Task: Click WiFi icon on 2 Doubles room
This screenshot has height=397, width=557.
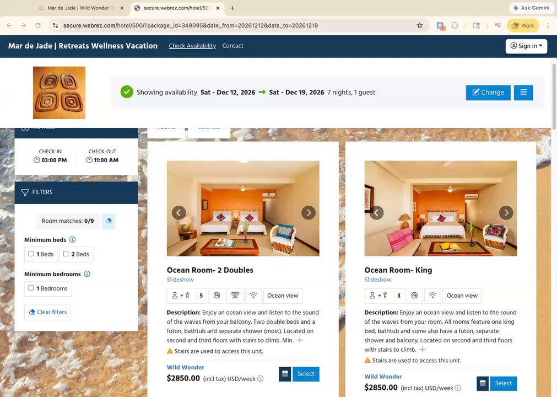Action: 253,296
